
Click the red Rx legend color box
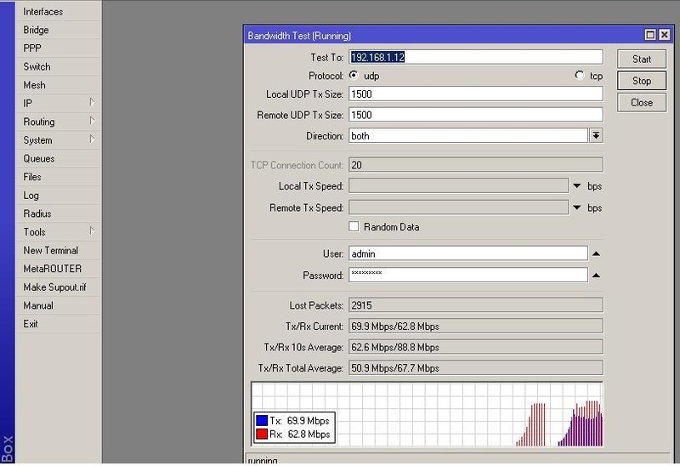261,435
